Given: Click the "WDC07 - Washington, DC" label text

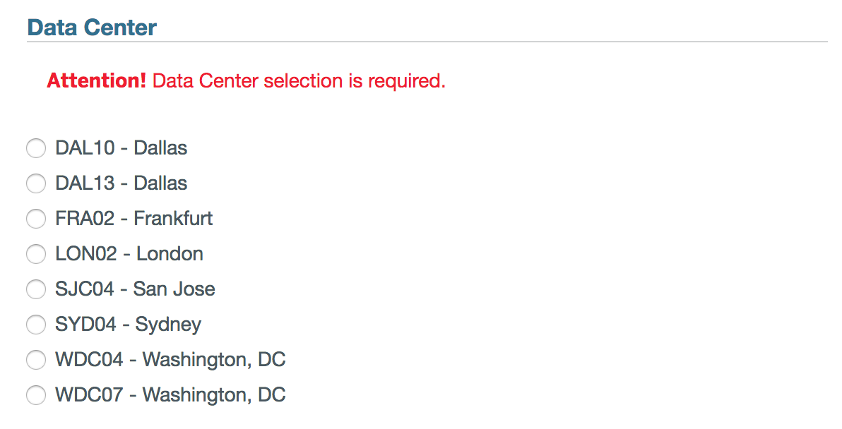Looking at the screenshot, I should click(x=170, y=395).
